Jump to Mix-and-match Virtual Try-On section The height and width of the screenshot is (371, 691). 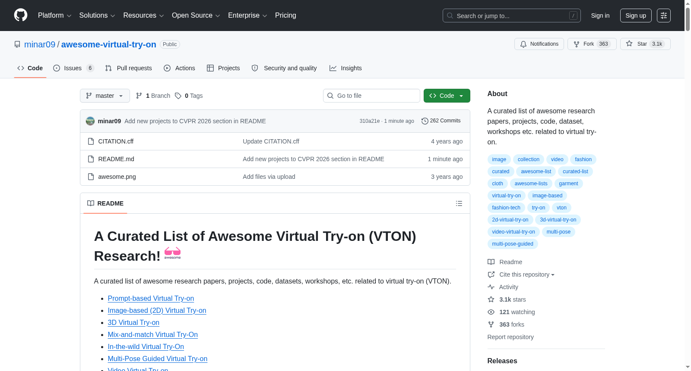pyautogui.click(x=153, y=334)
